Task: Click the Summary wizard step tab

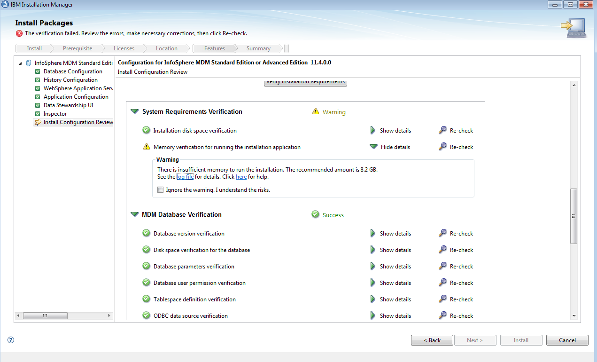Action: [x=258, y=48]
